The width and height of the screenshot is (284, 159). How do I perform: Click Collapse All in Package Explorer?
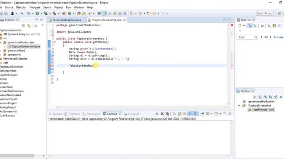(x=24, y=26)
